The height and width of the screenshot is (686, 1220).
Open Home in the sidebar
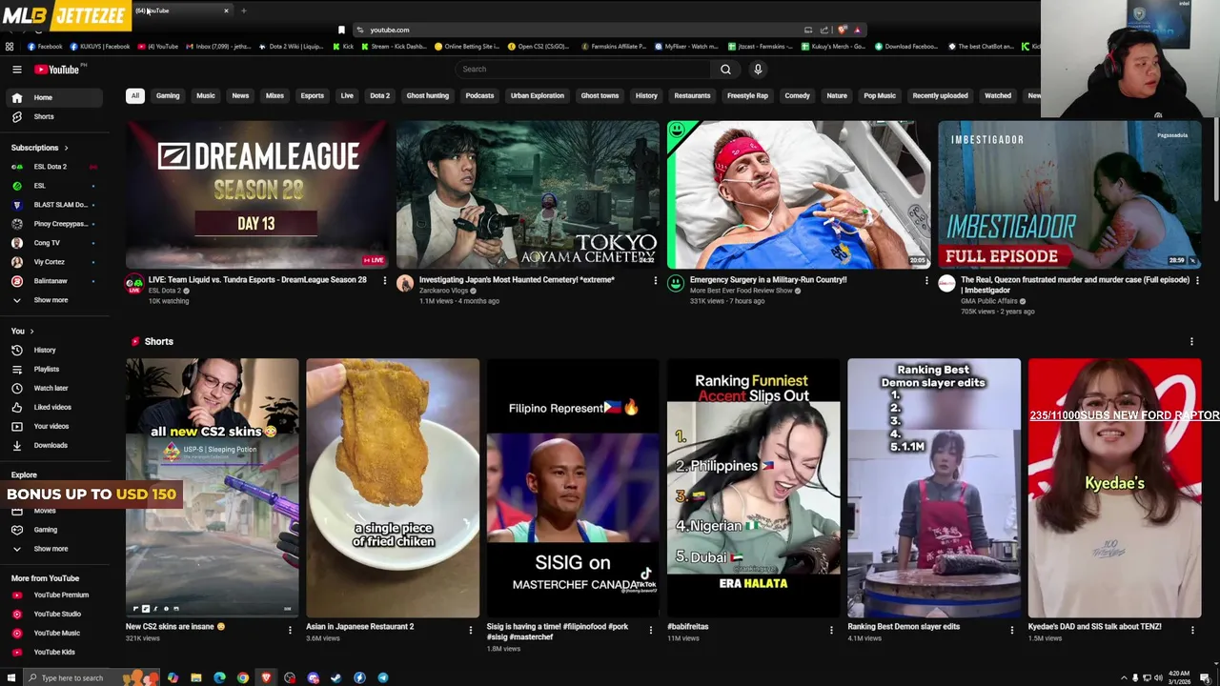coord(53,97)
